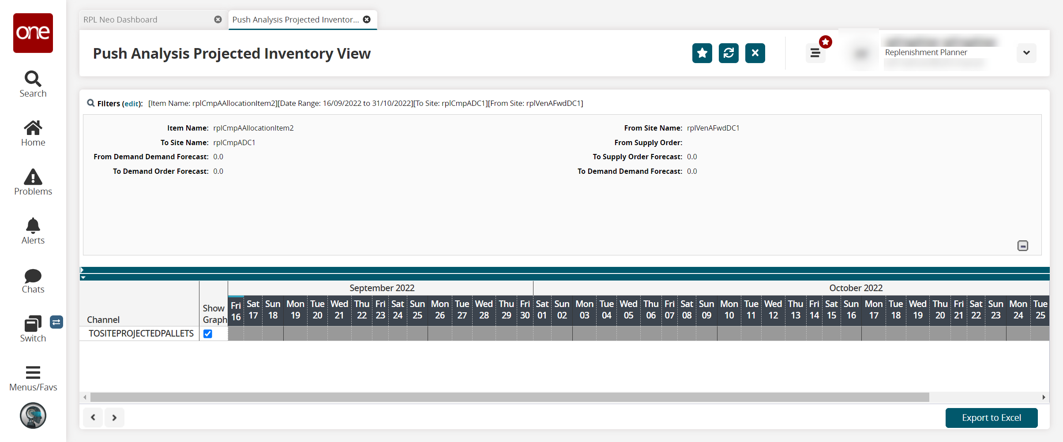The height and width of the screenshot is (442, 1063).
Task: Click the To Supply Order Forecast value
Action: pos(692,157)
